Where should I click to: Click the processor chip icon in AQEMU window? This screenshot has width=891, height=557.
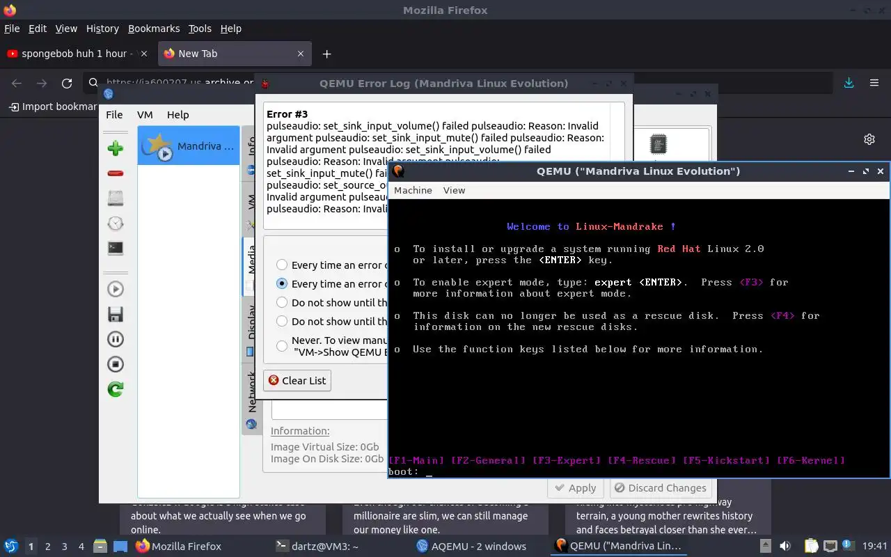coord(658,144)
